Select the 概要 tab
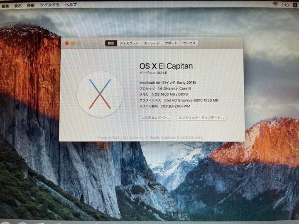 tap(111, 43)
